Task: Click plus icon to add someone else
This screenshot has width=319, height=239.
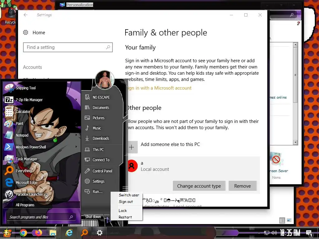Action: click(132, 147)
